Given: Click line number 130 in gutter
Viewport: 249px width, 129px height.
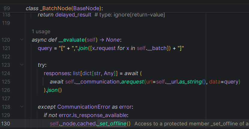Looking at the screenshot, I should click(6, 124).
